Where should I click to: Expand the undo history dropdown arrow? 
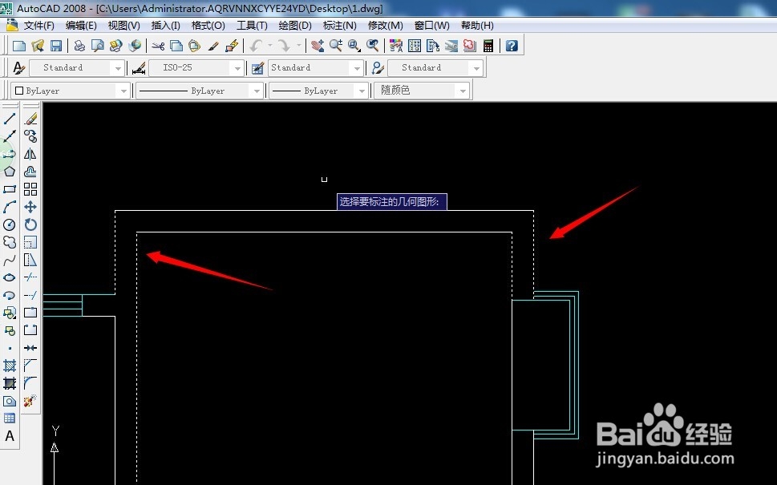click(270, 46)
